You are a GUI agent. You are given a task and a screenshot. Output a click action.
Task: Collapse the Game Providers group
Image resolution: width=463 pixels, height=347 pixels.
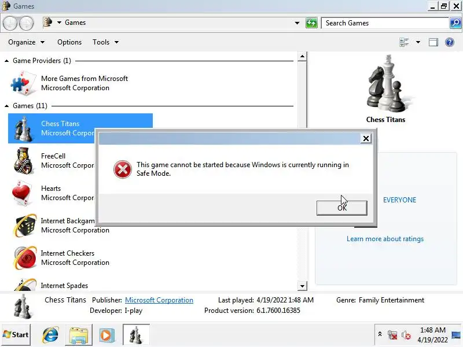tap(6, 61)
